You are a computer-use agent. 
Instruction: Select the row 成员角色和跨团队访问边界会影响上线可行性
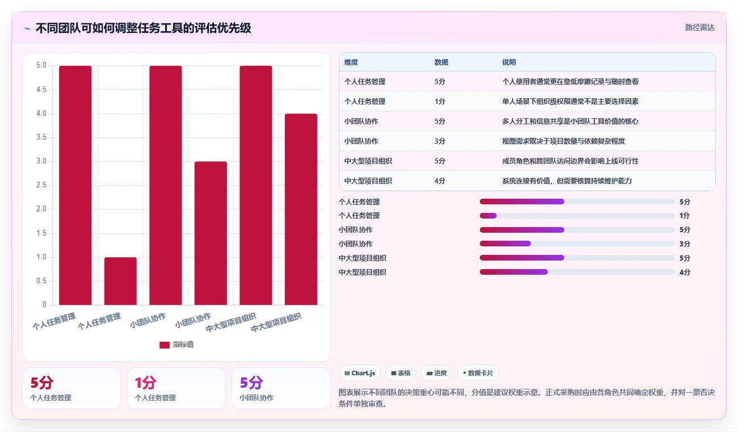pos(527,161)
